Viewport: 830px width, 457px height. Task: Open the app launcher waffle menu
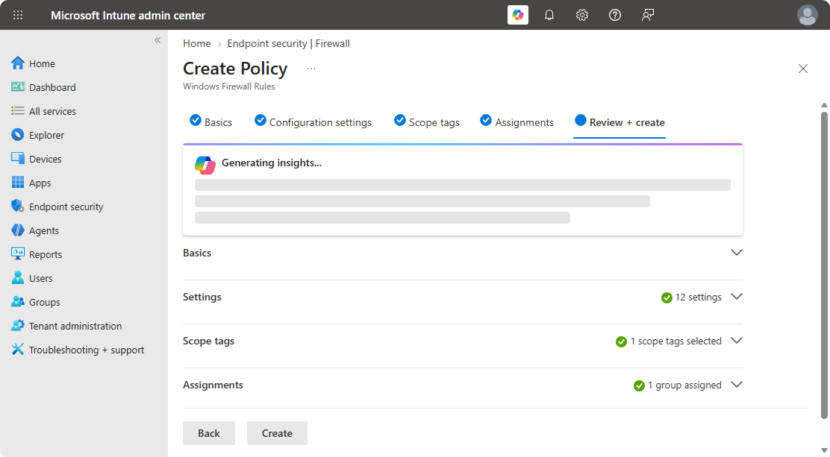[17, 15]
